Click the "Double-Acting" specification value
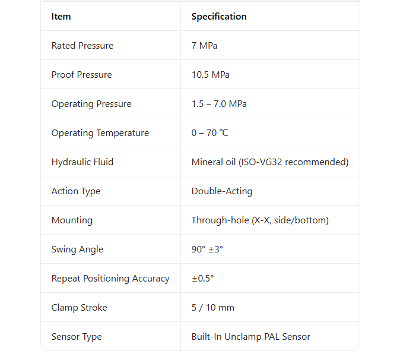 coord(221,191)
